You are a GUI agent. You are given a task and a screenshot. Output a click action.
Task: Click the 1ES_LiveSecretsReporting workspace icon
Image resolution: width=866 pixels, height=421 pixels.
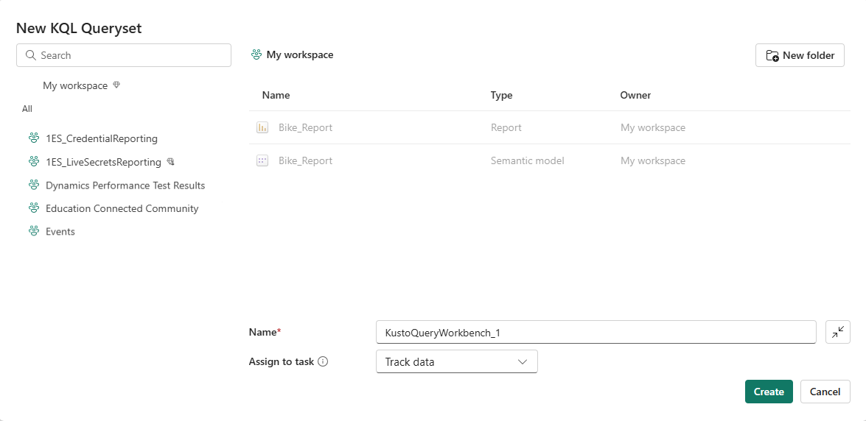click(x=33, y=162)
